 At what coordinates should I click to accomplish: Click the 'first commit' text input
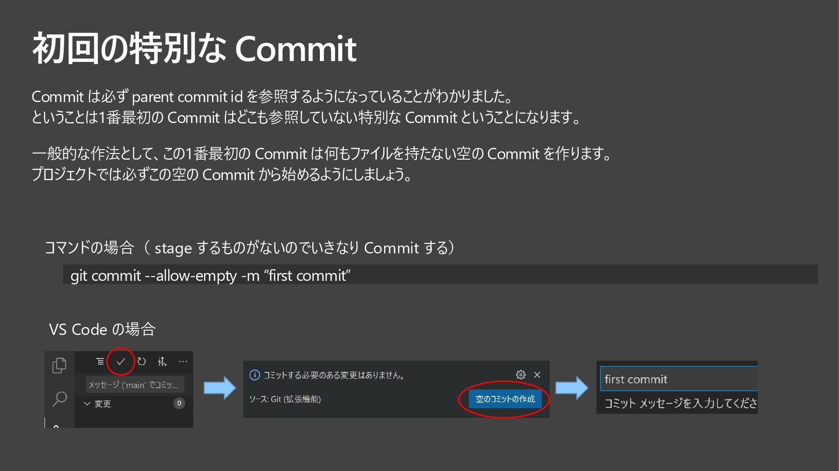coord(678,379)
